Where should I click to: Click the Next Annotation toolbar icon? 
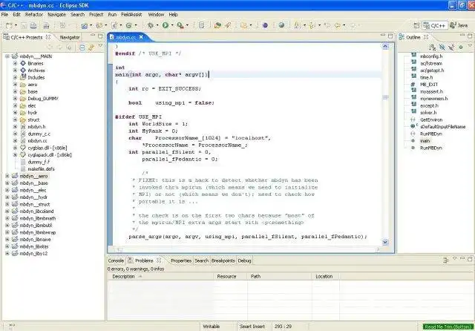297,25
